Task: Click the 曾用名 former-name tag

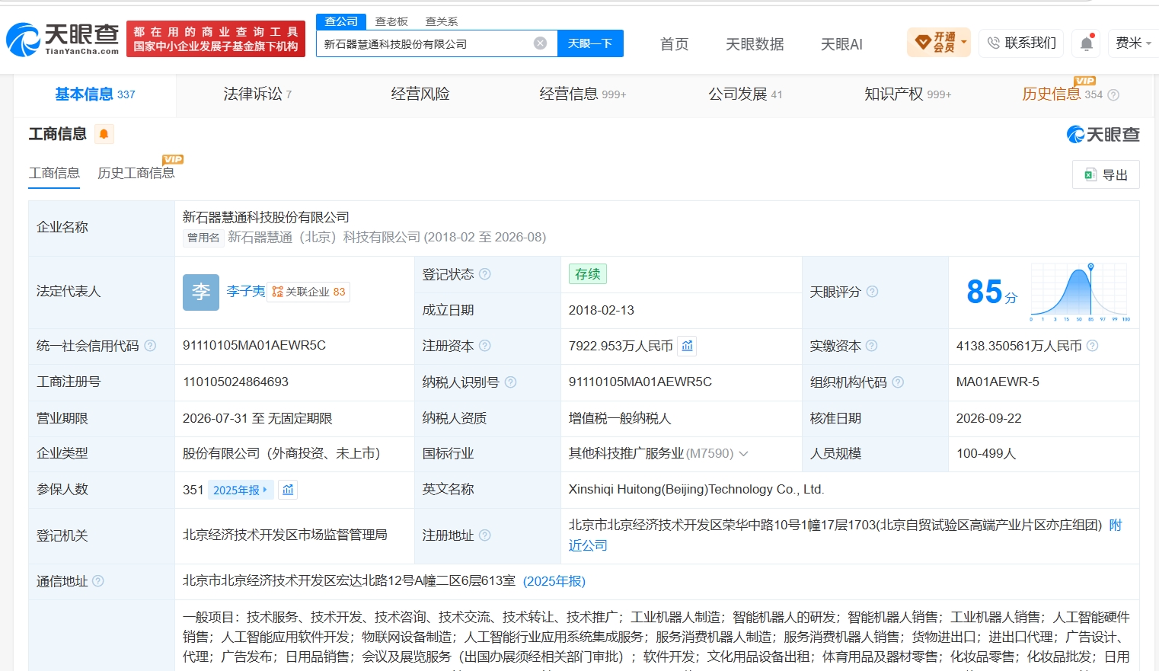Action: [x=203, y=238]
